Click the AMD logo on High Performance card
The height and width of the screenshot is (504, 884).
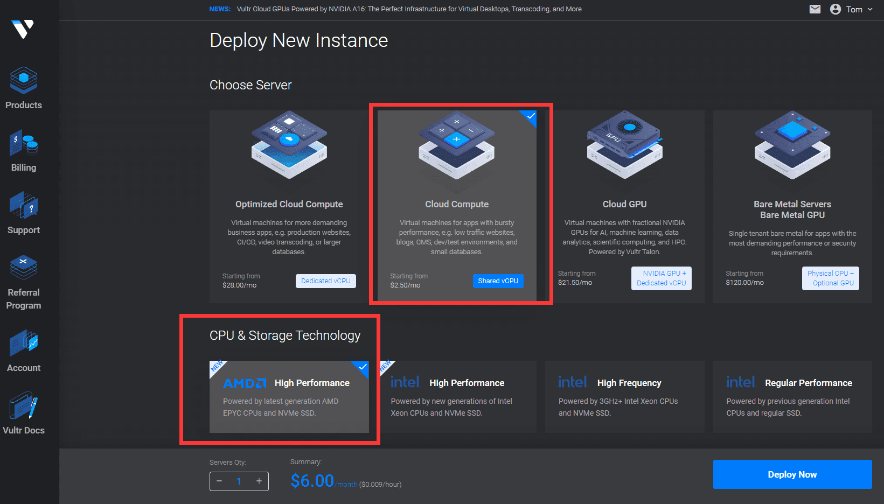coord(245,383)
